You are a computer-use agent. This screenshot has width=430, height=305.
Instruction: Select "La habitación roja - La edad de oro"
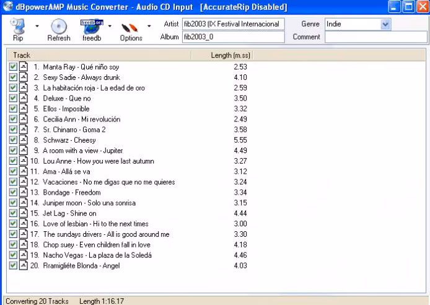click(94, 88)
